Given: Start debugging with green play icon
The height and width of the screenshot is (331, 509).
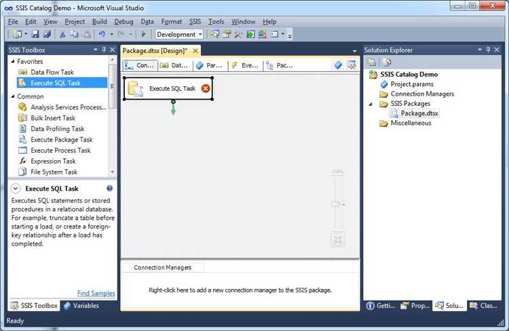Looking at the screenshot, I should tap(143, 34).
